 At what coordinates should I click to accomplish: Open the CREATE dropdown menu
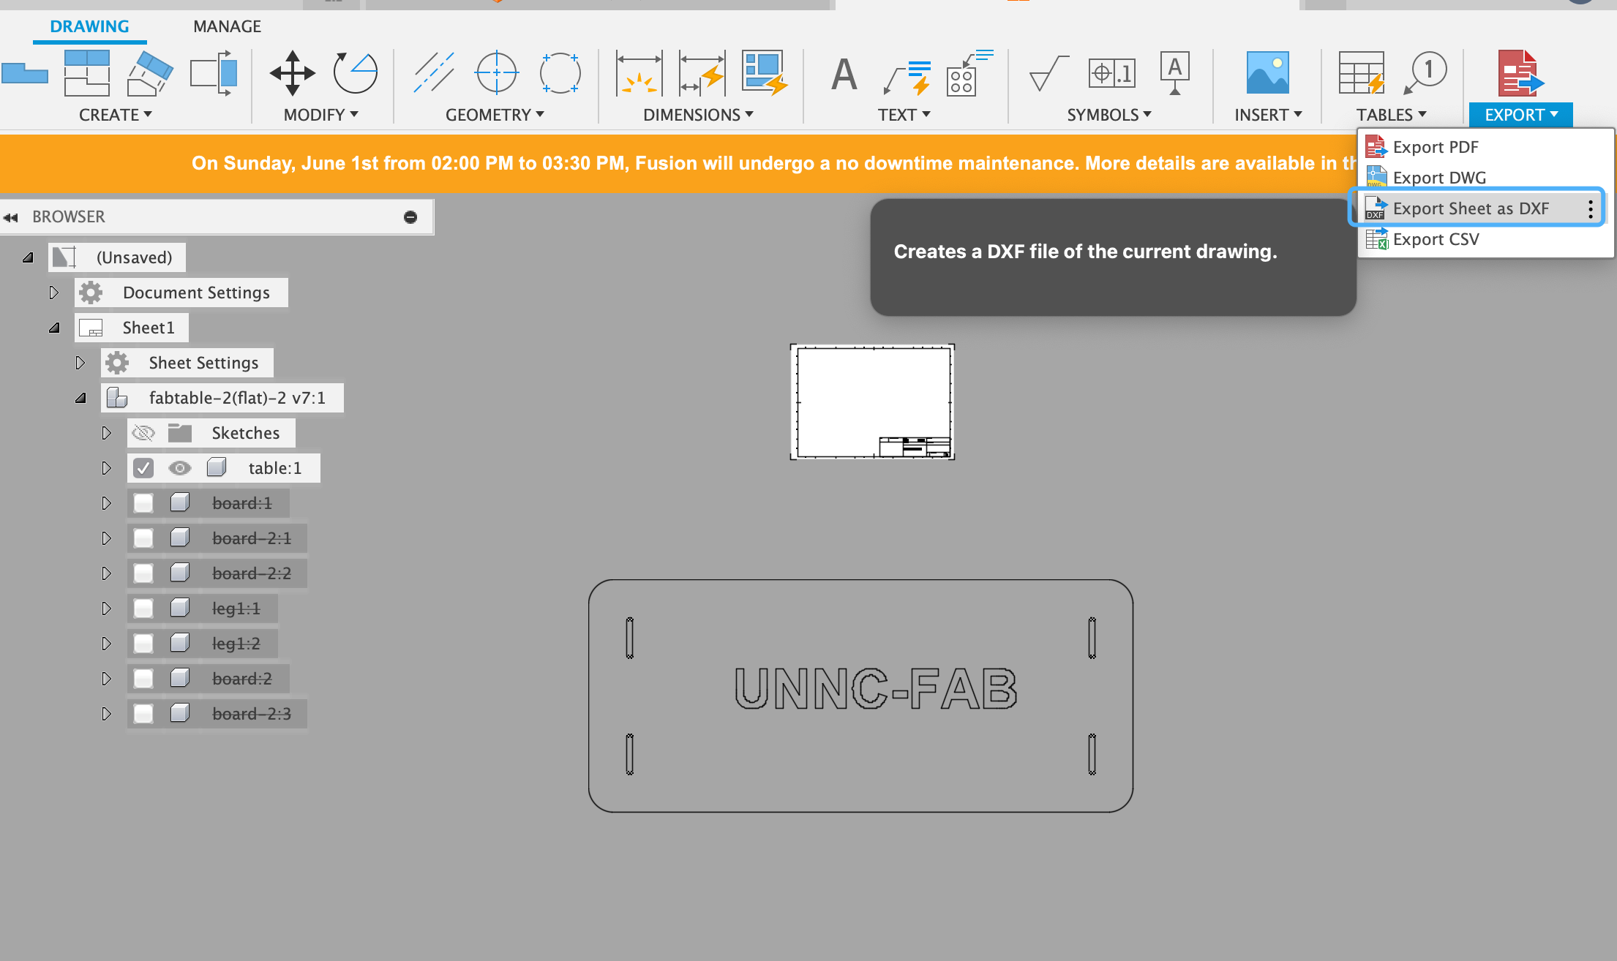tap(116, 115)
